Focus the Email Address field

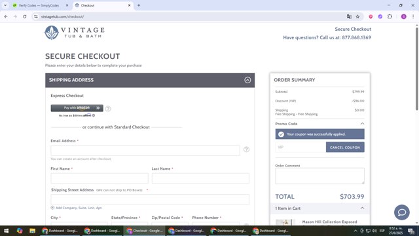pyautogui.click(x=145, y=150)
